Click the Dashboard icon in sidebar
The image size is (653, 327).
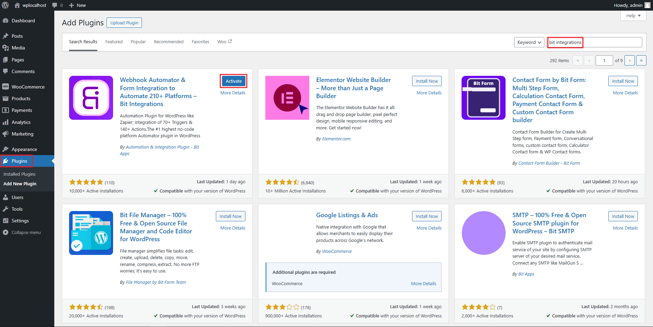tap(5, 21)
